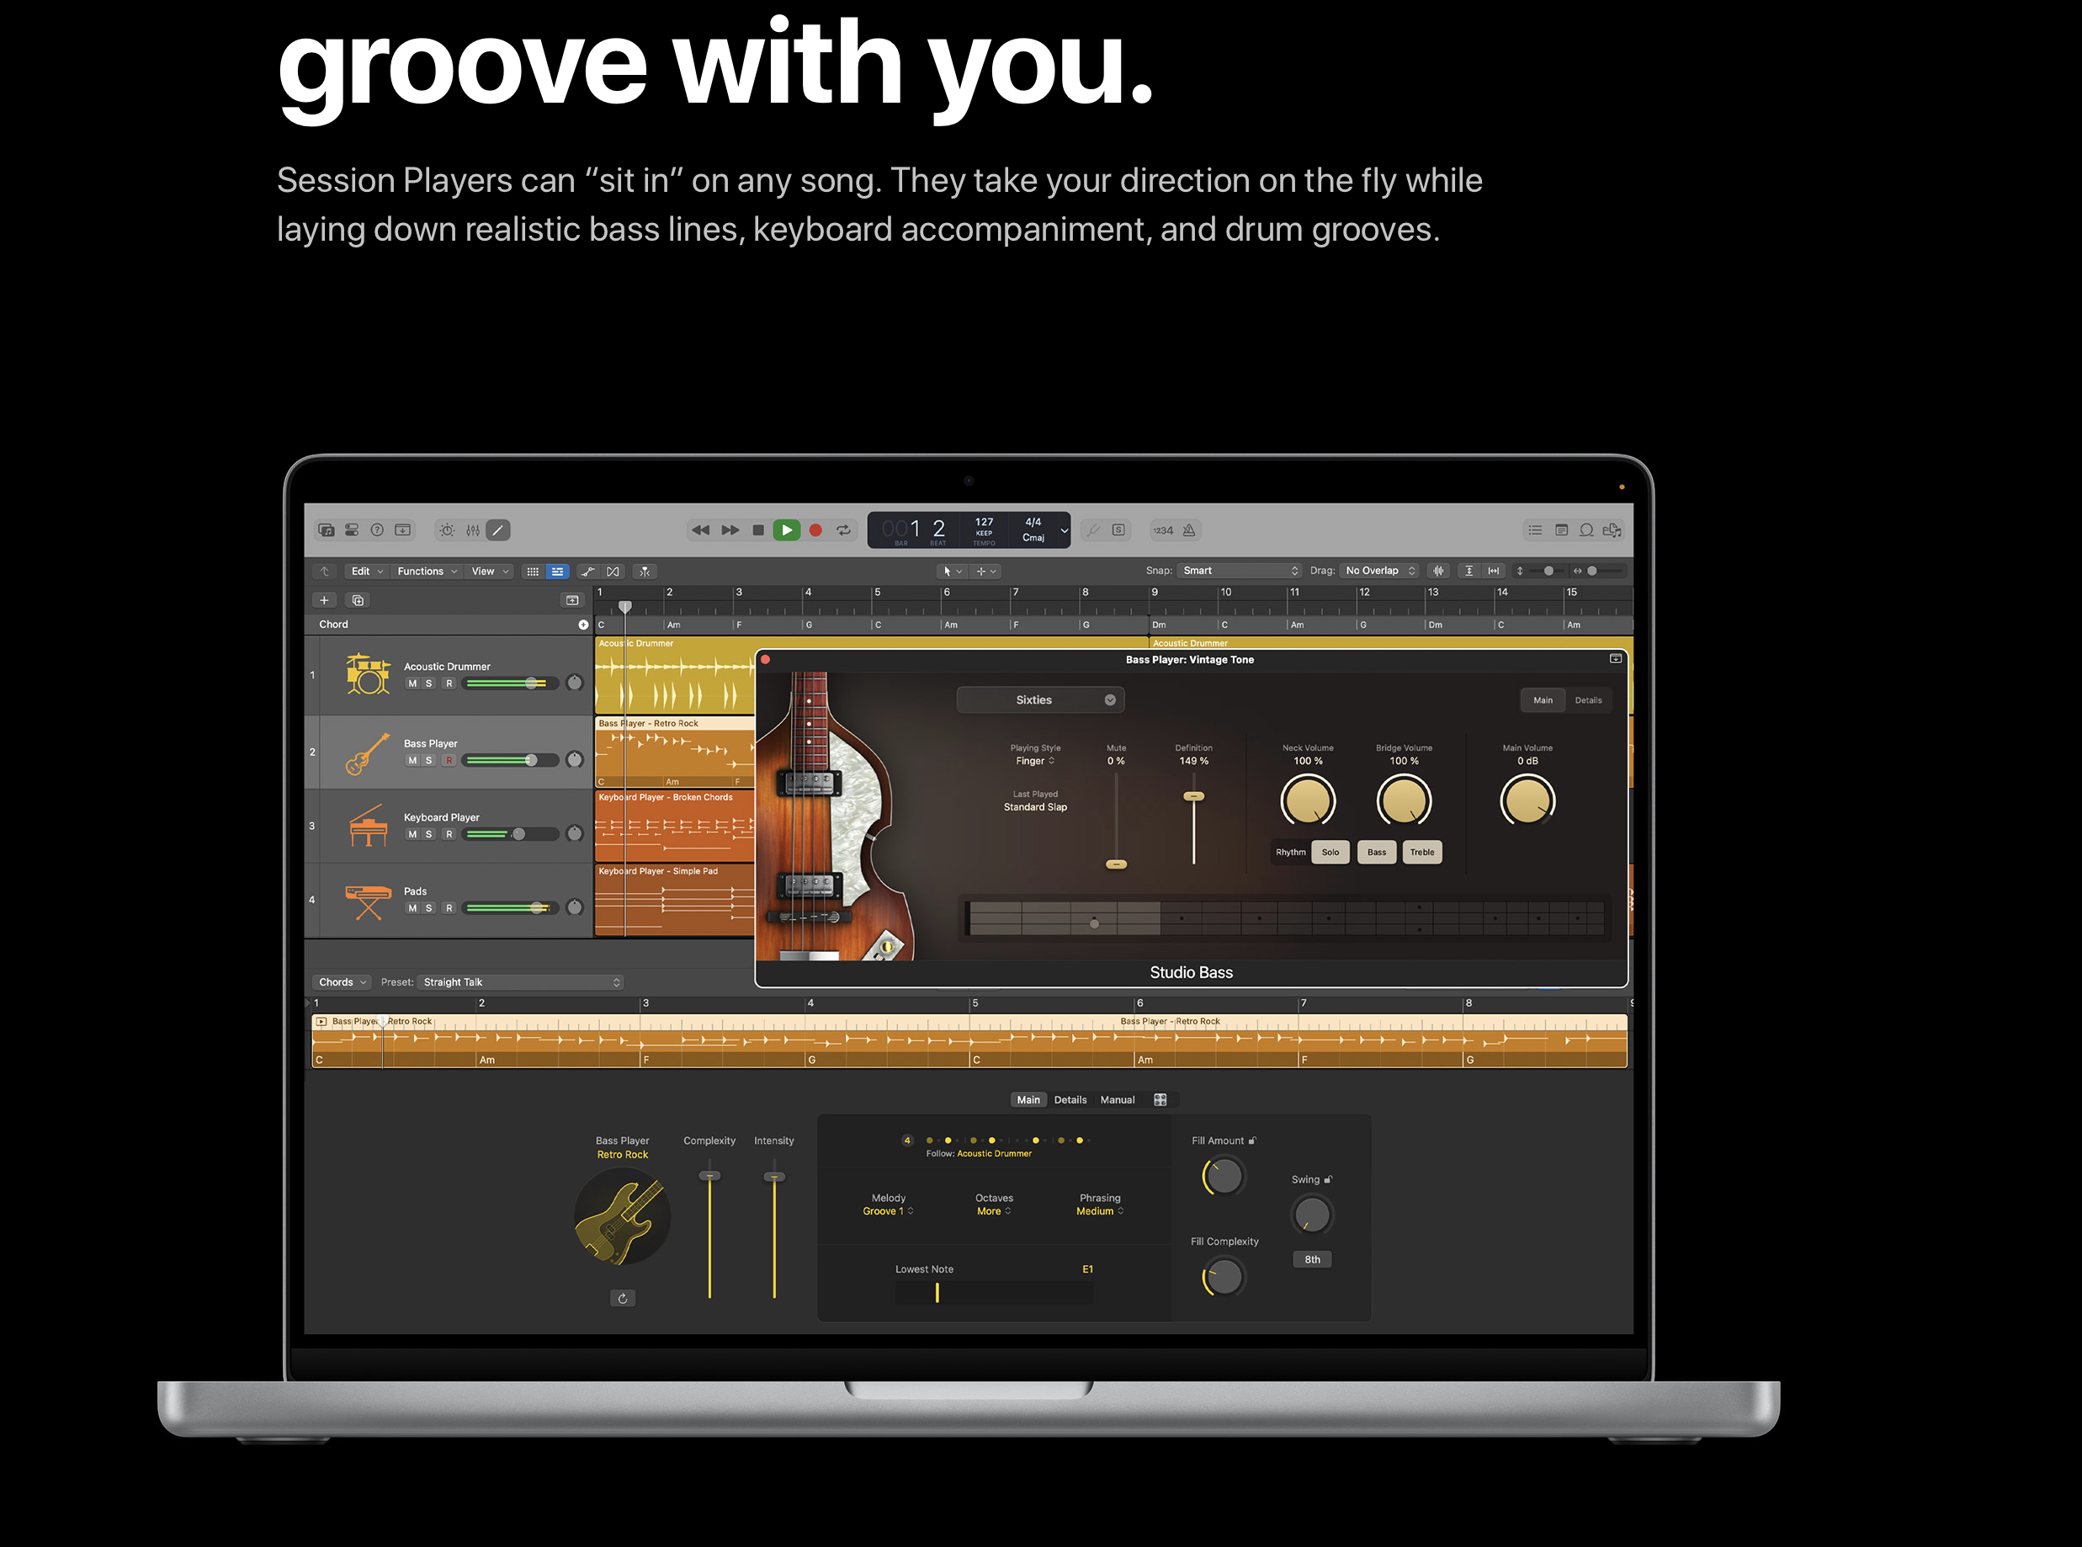
Task: Toggle Cycle mode in the transport bar
Action: (843, 530)
